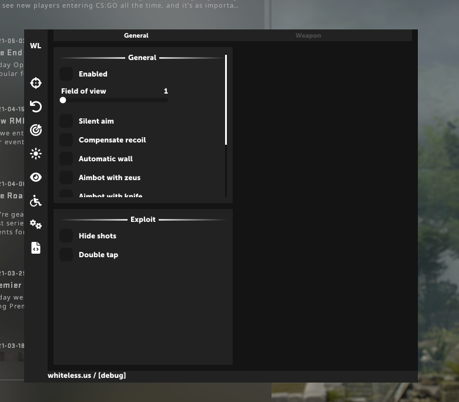This screenshot has width=459, height=402.
Task: Toggle the Aimbot with zeus checkbox
Action: pyautogui.click(x=66, y=178)
